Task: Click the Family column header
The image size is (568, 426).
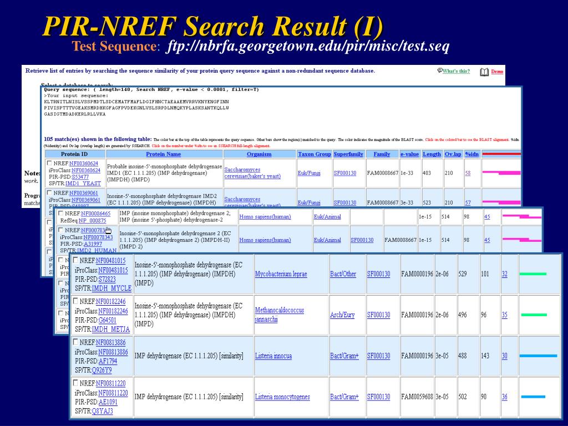Action: (382, 154)
